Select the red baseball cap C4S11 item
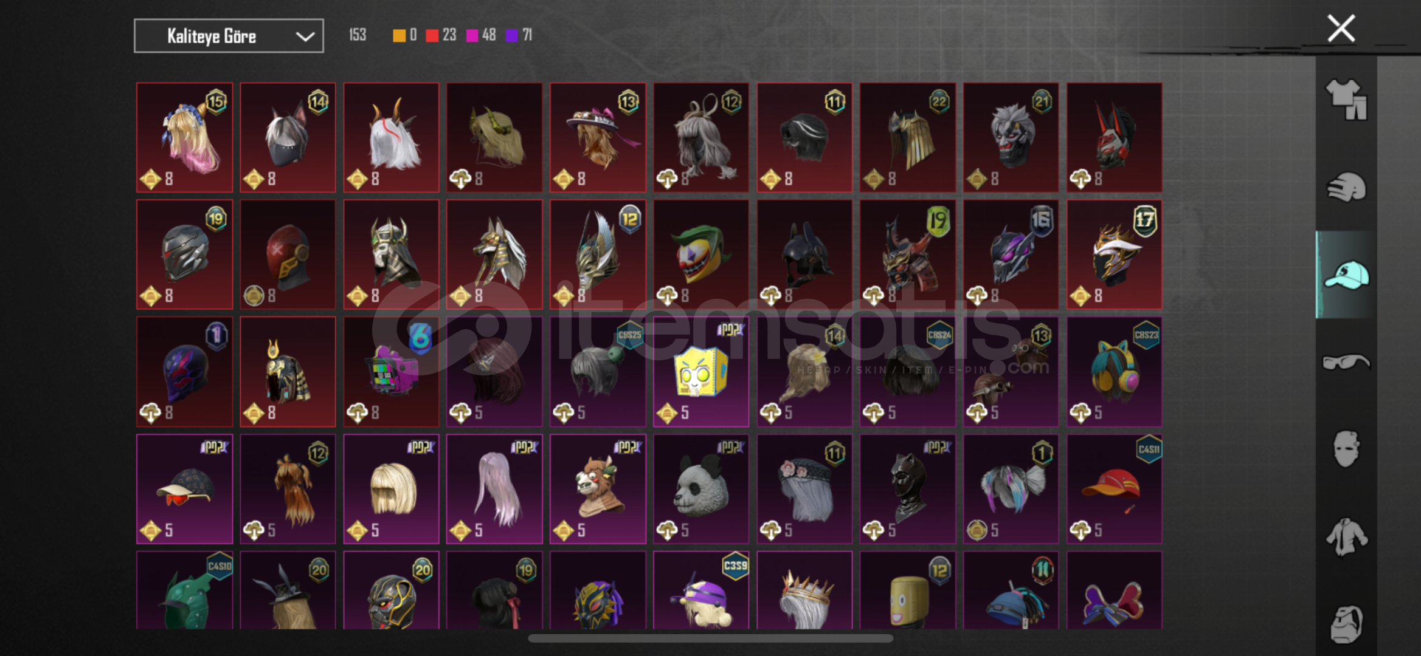This screenshot has height=656, width=1421. click(1115, 489)
